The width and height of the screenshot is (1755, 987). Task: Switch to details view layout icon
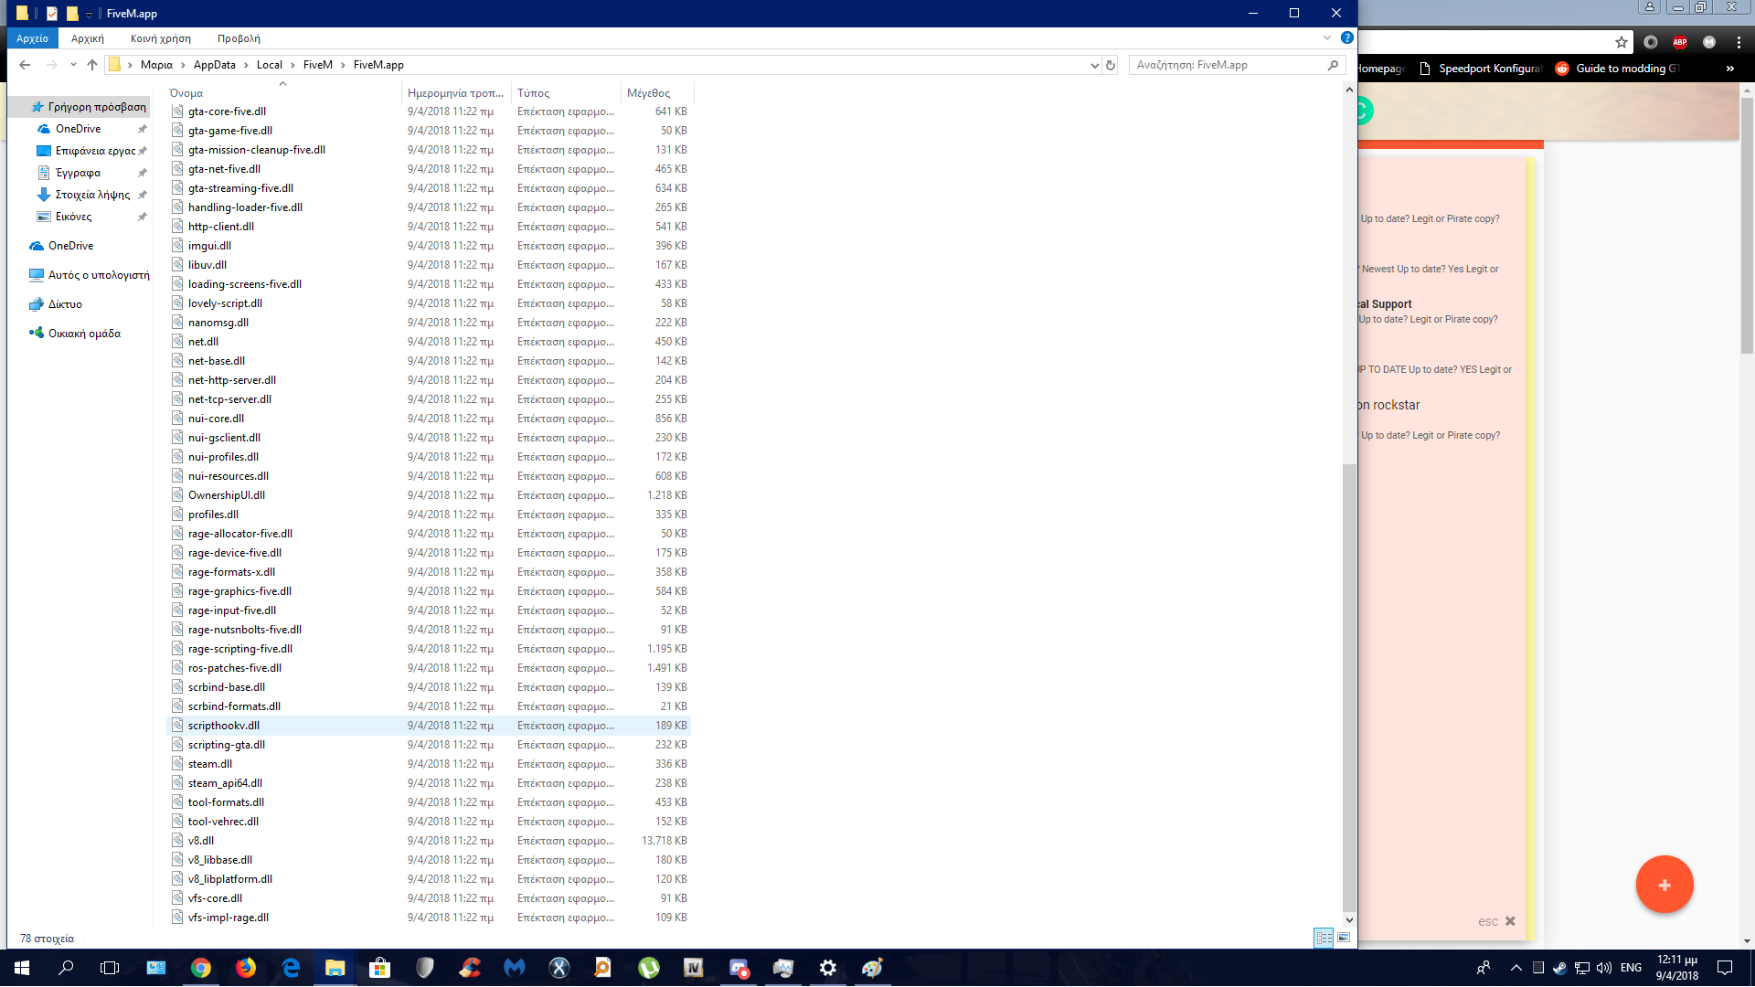pos(1324,938)
